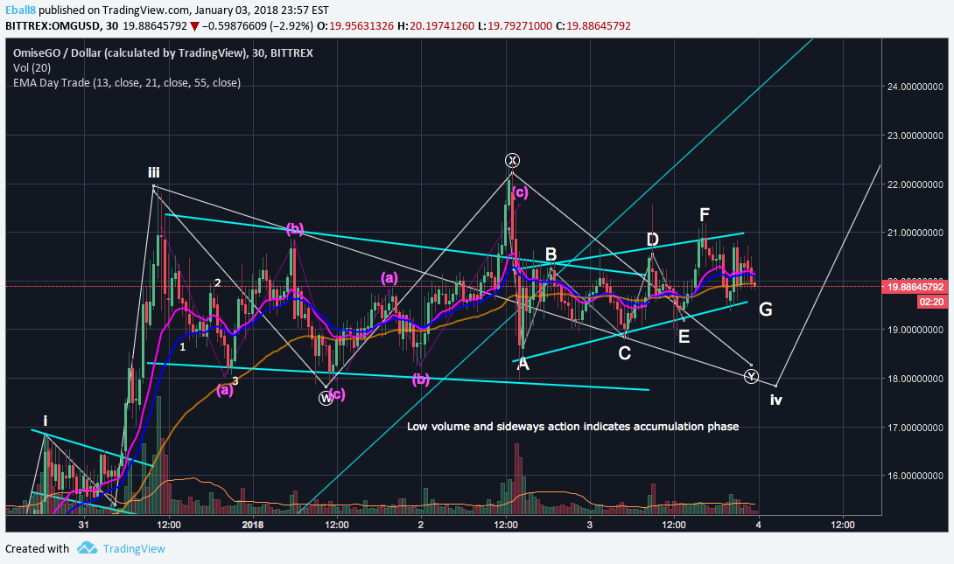
Task: Click the '2018' date label on time axis
Action: pos(252,525)
